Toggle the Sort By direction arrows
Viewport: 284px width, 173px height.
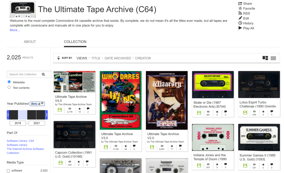tap(58, 58)
